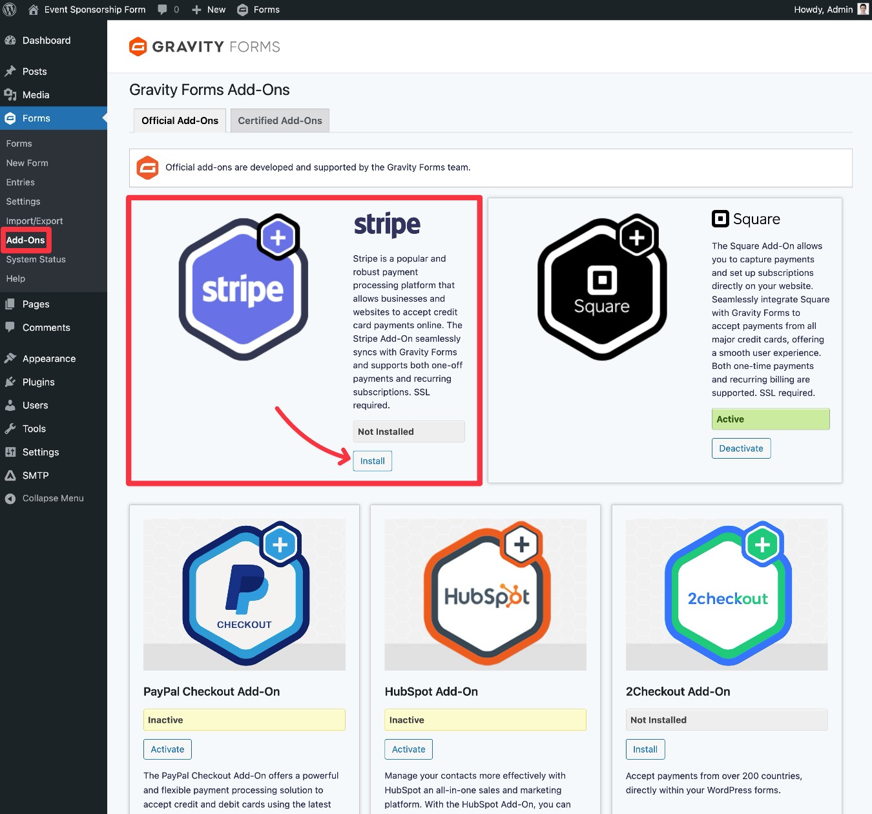Click the WordPress logo in admin bar

tap(10, 9)
